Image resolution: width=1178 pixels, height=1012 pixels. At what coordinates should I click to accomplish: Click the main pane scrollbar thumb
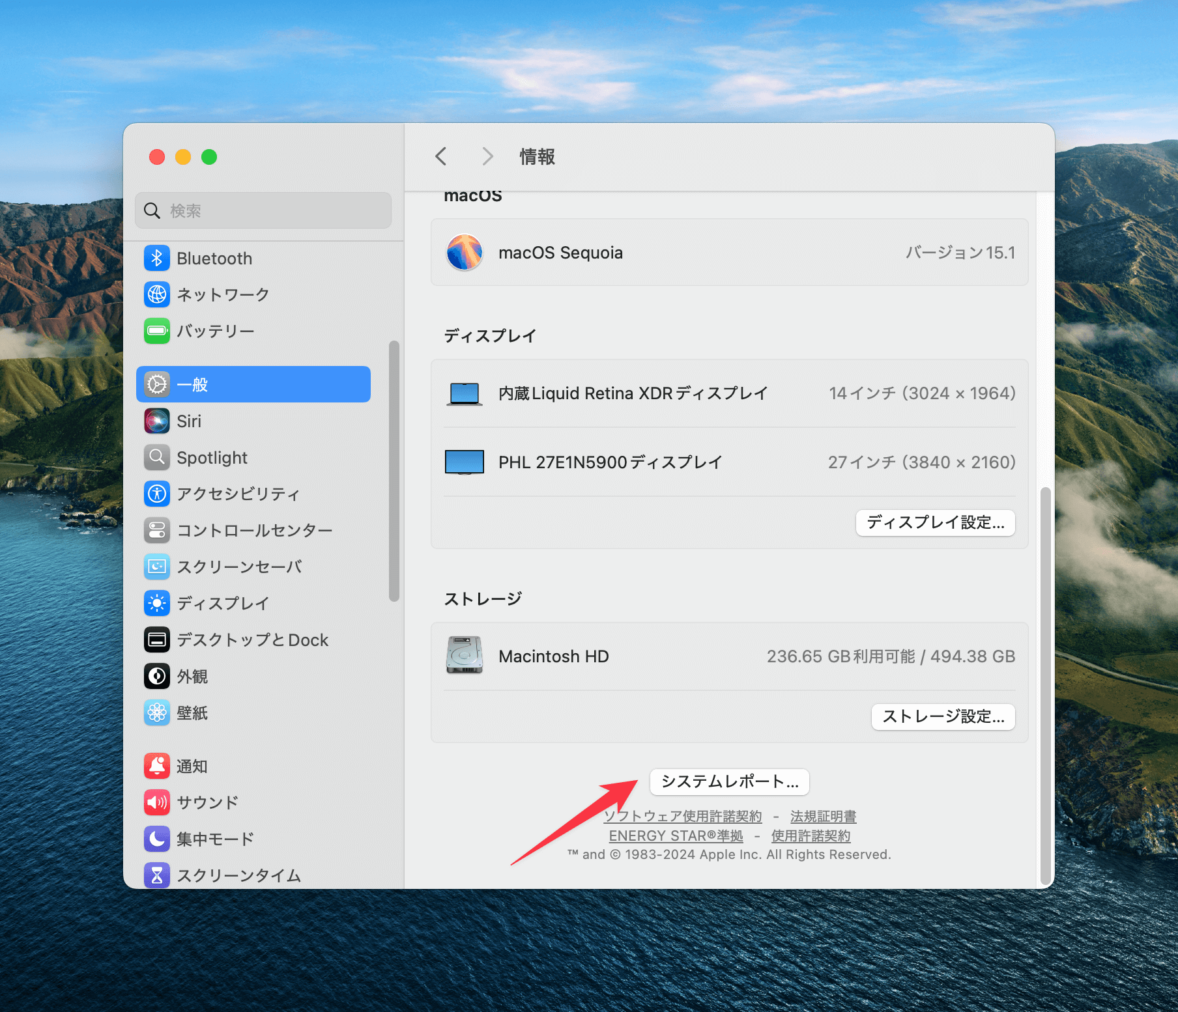[1045, 686]
